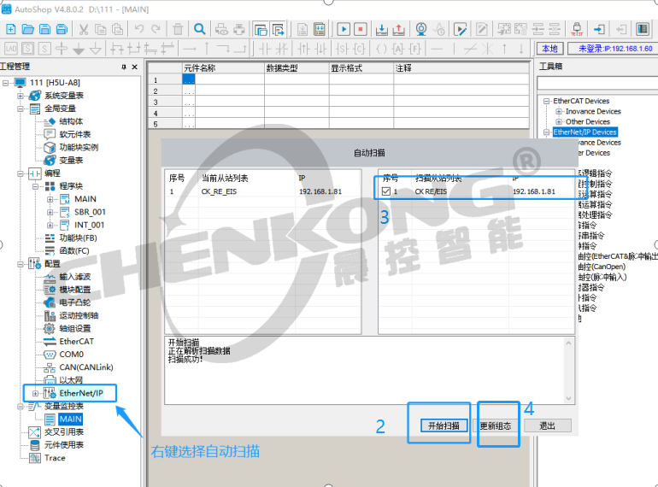Open 电子凸轮 configuration item
Image resolution: width=658 pixels, height=487 pixels.
click(74, 302)
